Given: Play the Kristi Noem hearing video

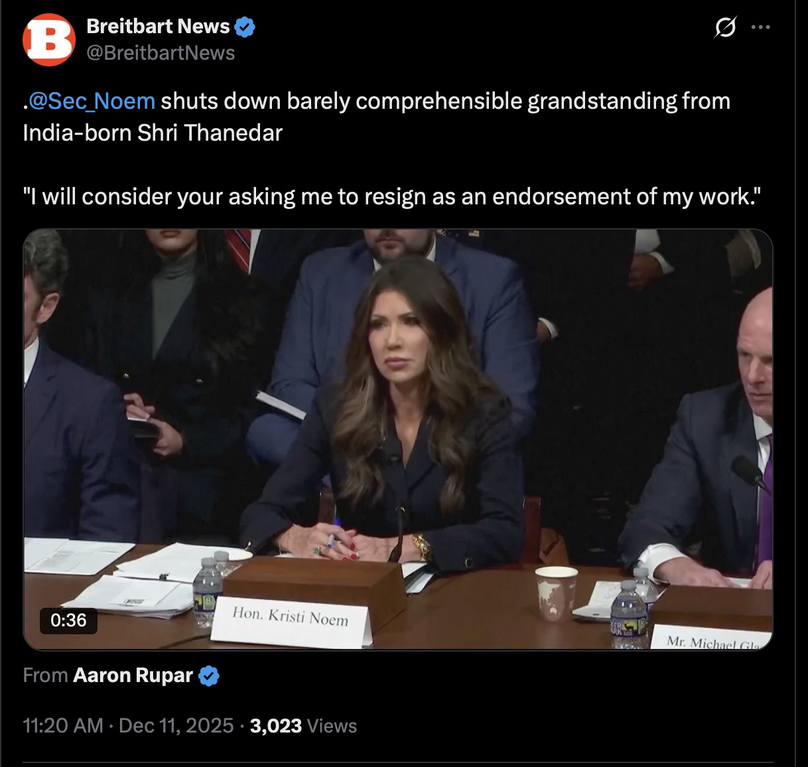Looking at the screenshot, I should [x=398, y=439].
